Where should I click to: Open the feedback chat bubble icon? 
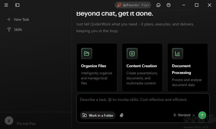pyautogui.click(x=158, y=5)
